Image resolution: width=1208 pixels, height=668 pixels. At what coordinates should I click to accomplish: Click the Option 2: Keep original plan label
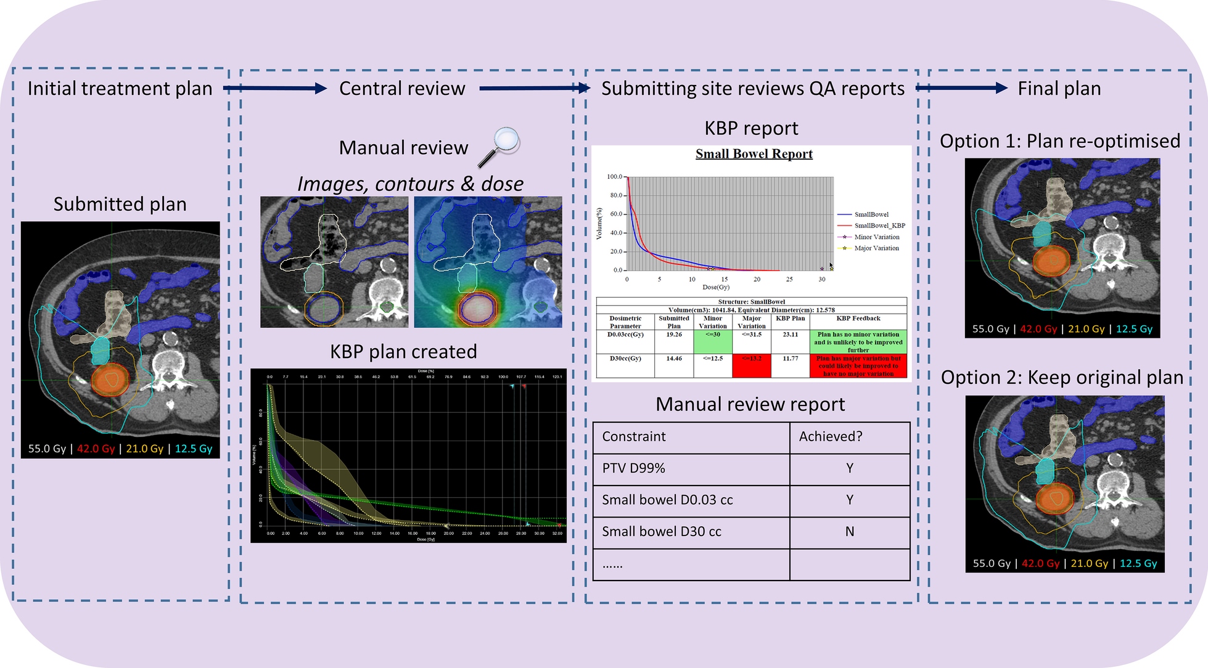click(1062, 378)
